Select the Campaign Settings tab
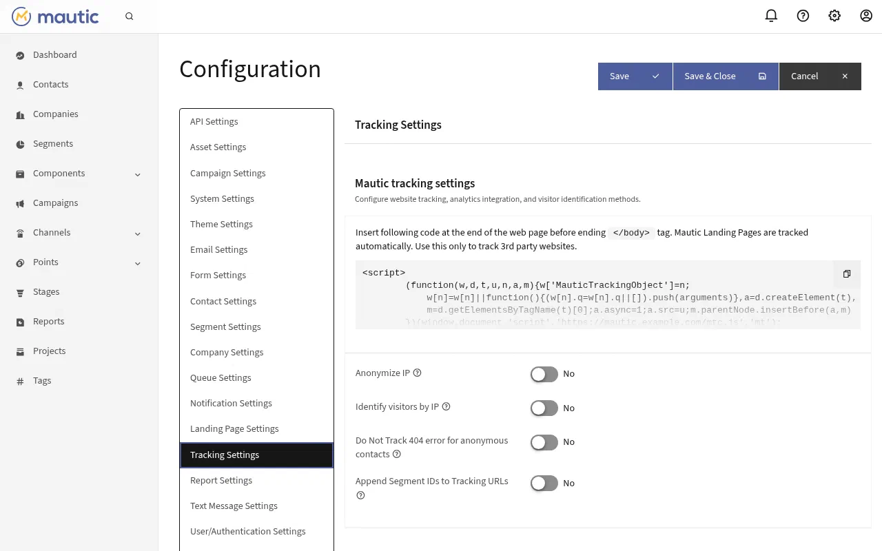The width and height of the screenshot is (882, 551). point(256,174)
